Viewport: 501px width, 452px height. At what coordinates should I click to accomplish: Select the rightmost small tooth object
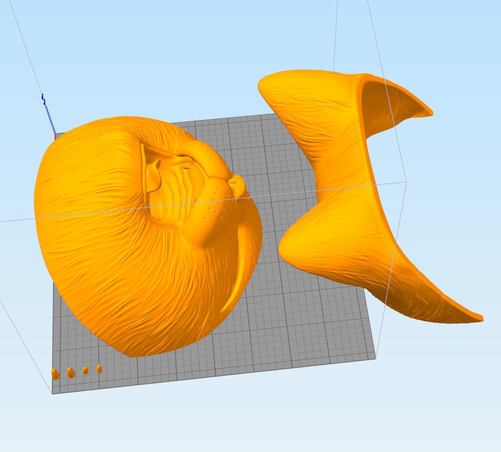point(99,369)
